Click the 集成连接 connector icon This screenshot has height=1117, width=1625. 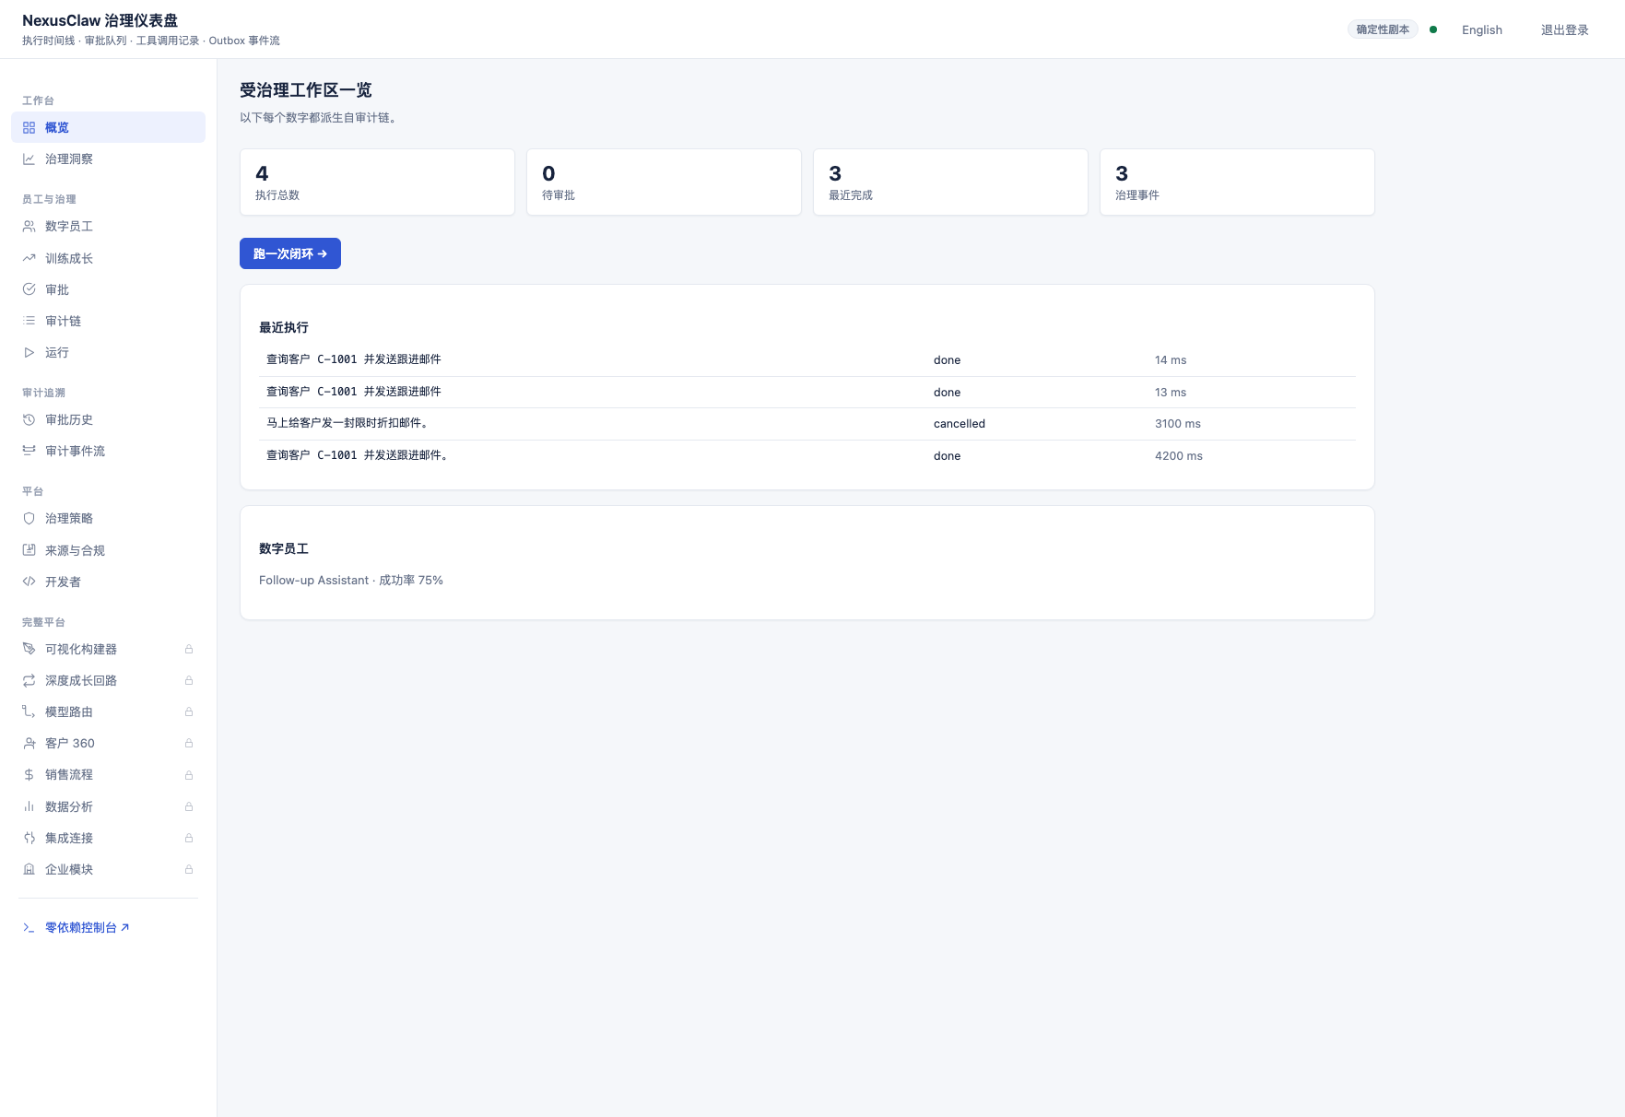tap(29, 838)
